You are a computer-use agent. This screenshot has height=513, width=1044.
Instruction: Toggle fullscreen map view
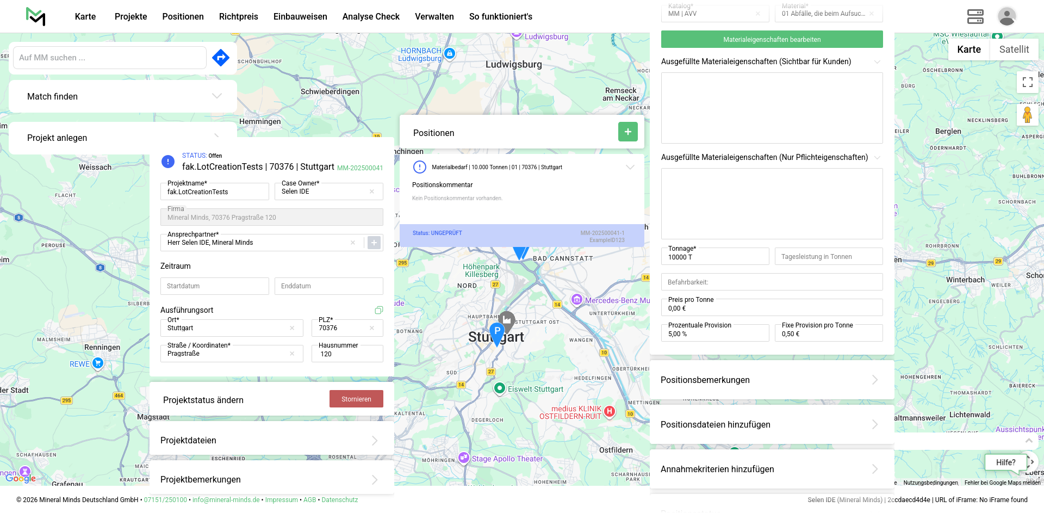[1027, 82]
